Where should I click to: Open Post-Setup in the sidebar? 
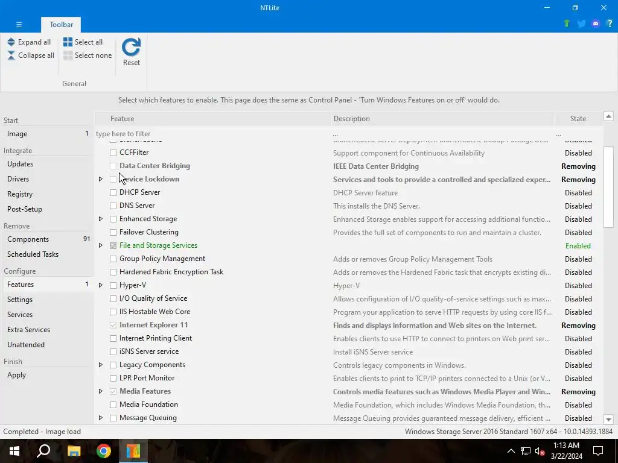[x=47, y=209]
